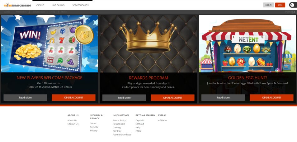
Task: Click the WIN scratchcard banner image
Action: (x=49, y=44)
